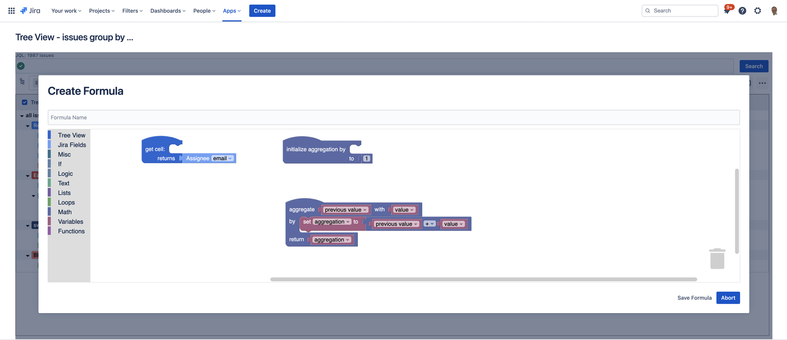This screenshot has height=340, width=787.
Task: Open the app switcher grid icon
Action: tap(11, 11)
